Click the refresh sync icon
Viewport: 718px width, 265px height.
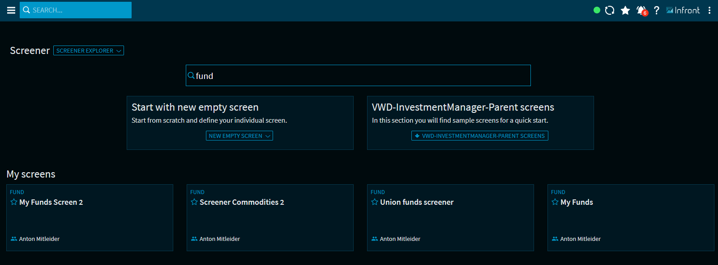click(610, 10)
